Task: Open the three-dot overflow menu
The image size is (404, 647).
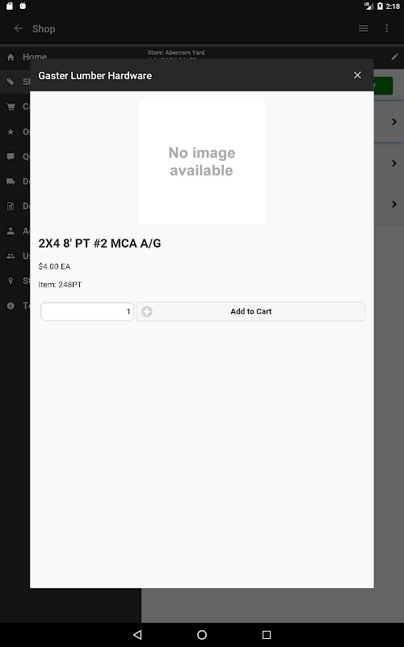Action: 387,28
